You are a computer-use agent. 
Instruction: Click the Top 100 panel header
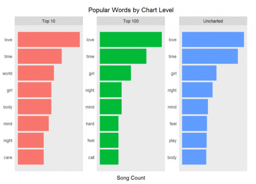(131, 21)
